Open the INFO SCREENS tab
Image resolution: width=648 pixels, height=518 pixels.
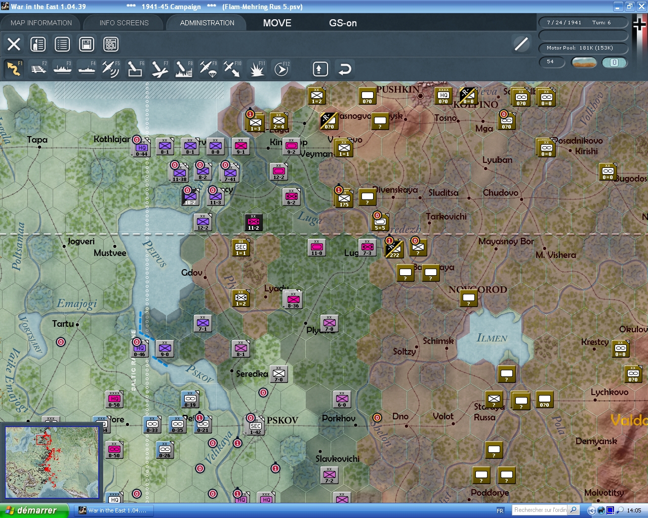[x=124, y=23]
